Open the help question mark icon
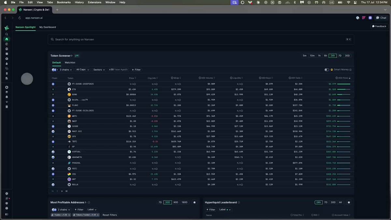Screen dimensions: 391x220 click(7, 208)
